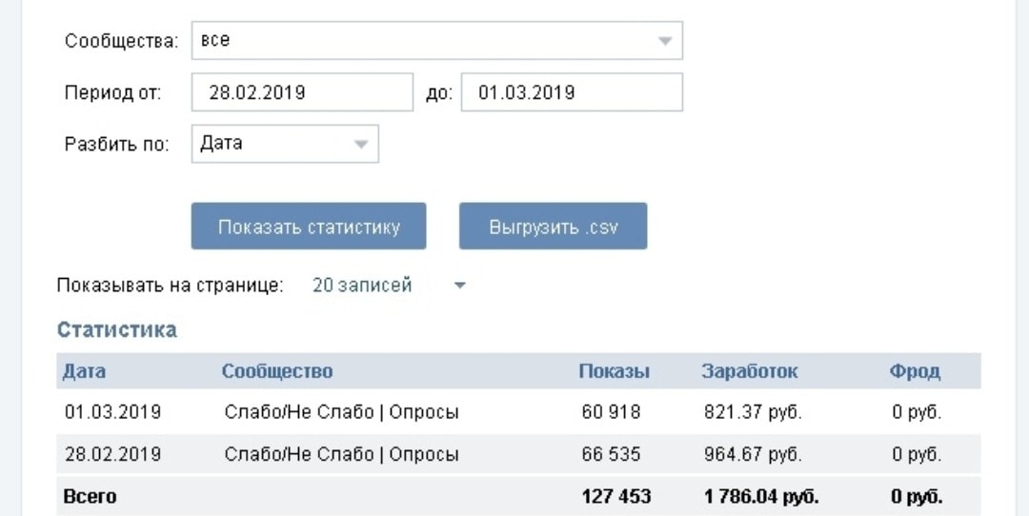Select the 28.02.2019 row date cell
Image resolution: width=1029 pixels, height=516 pixels.
[x=112, y=454]
